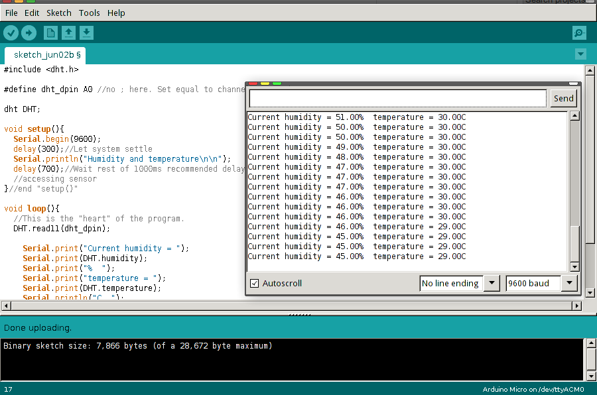Focus the Serial Monitor message input field

coord(398,99)
